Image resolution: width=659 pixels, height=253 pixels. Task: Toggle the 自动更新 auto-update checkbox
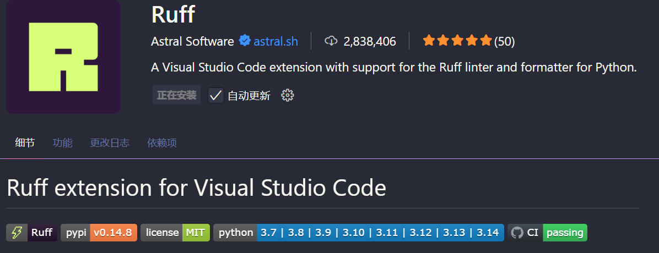click(215, 95)
